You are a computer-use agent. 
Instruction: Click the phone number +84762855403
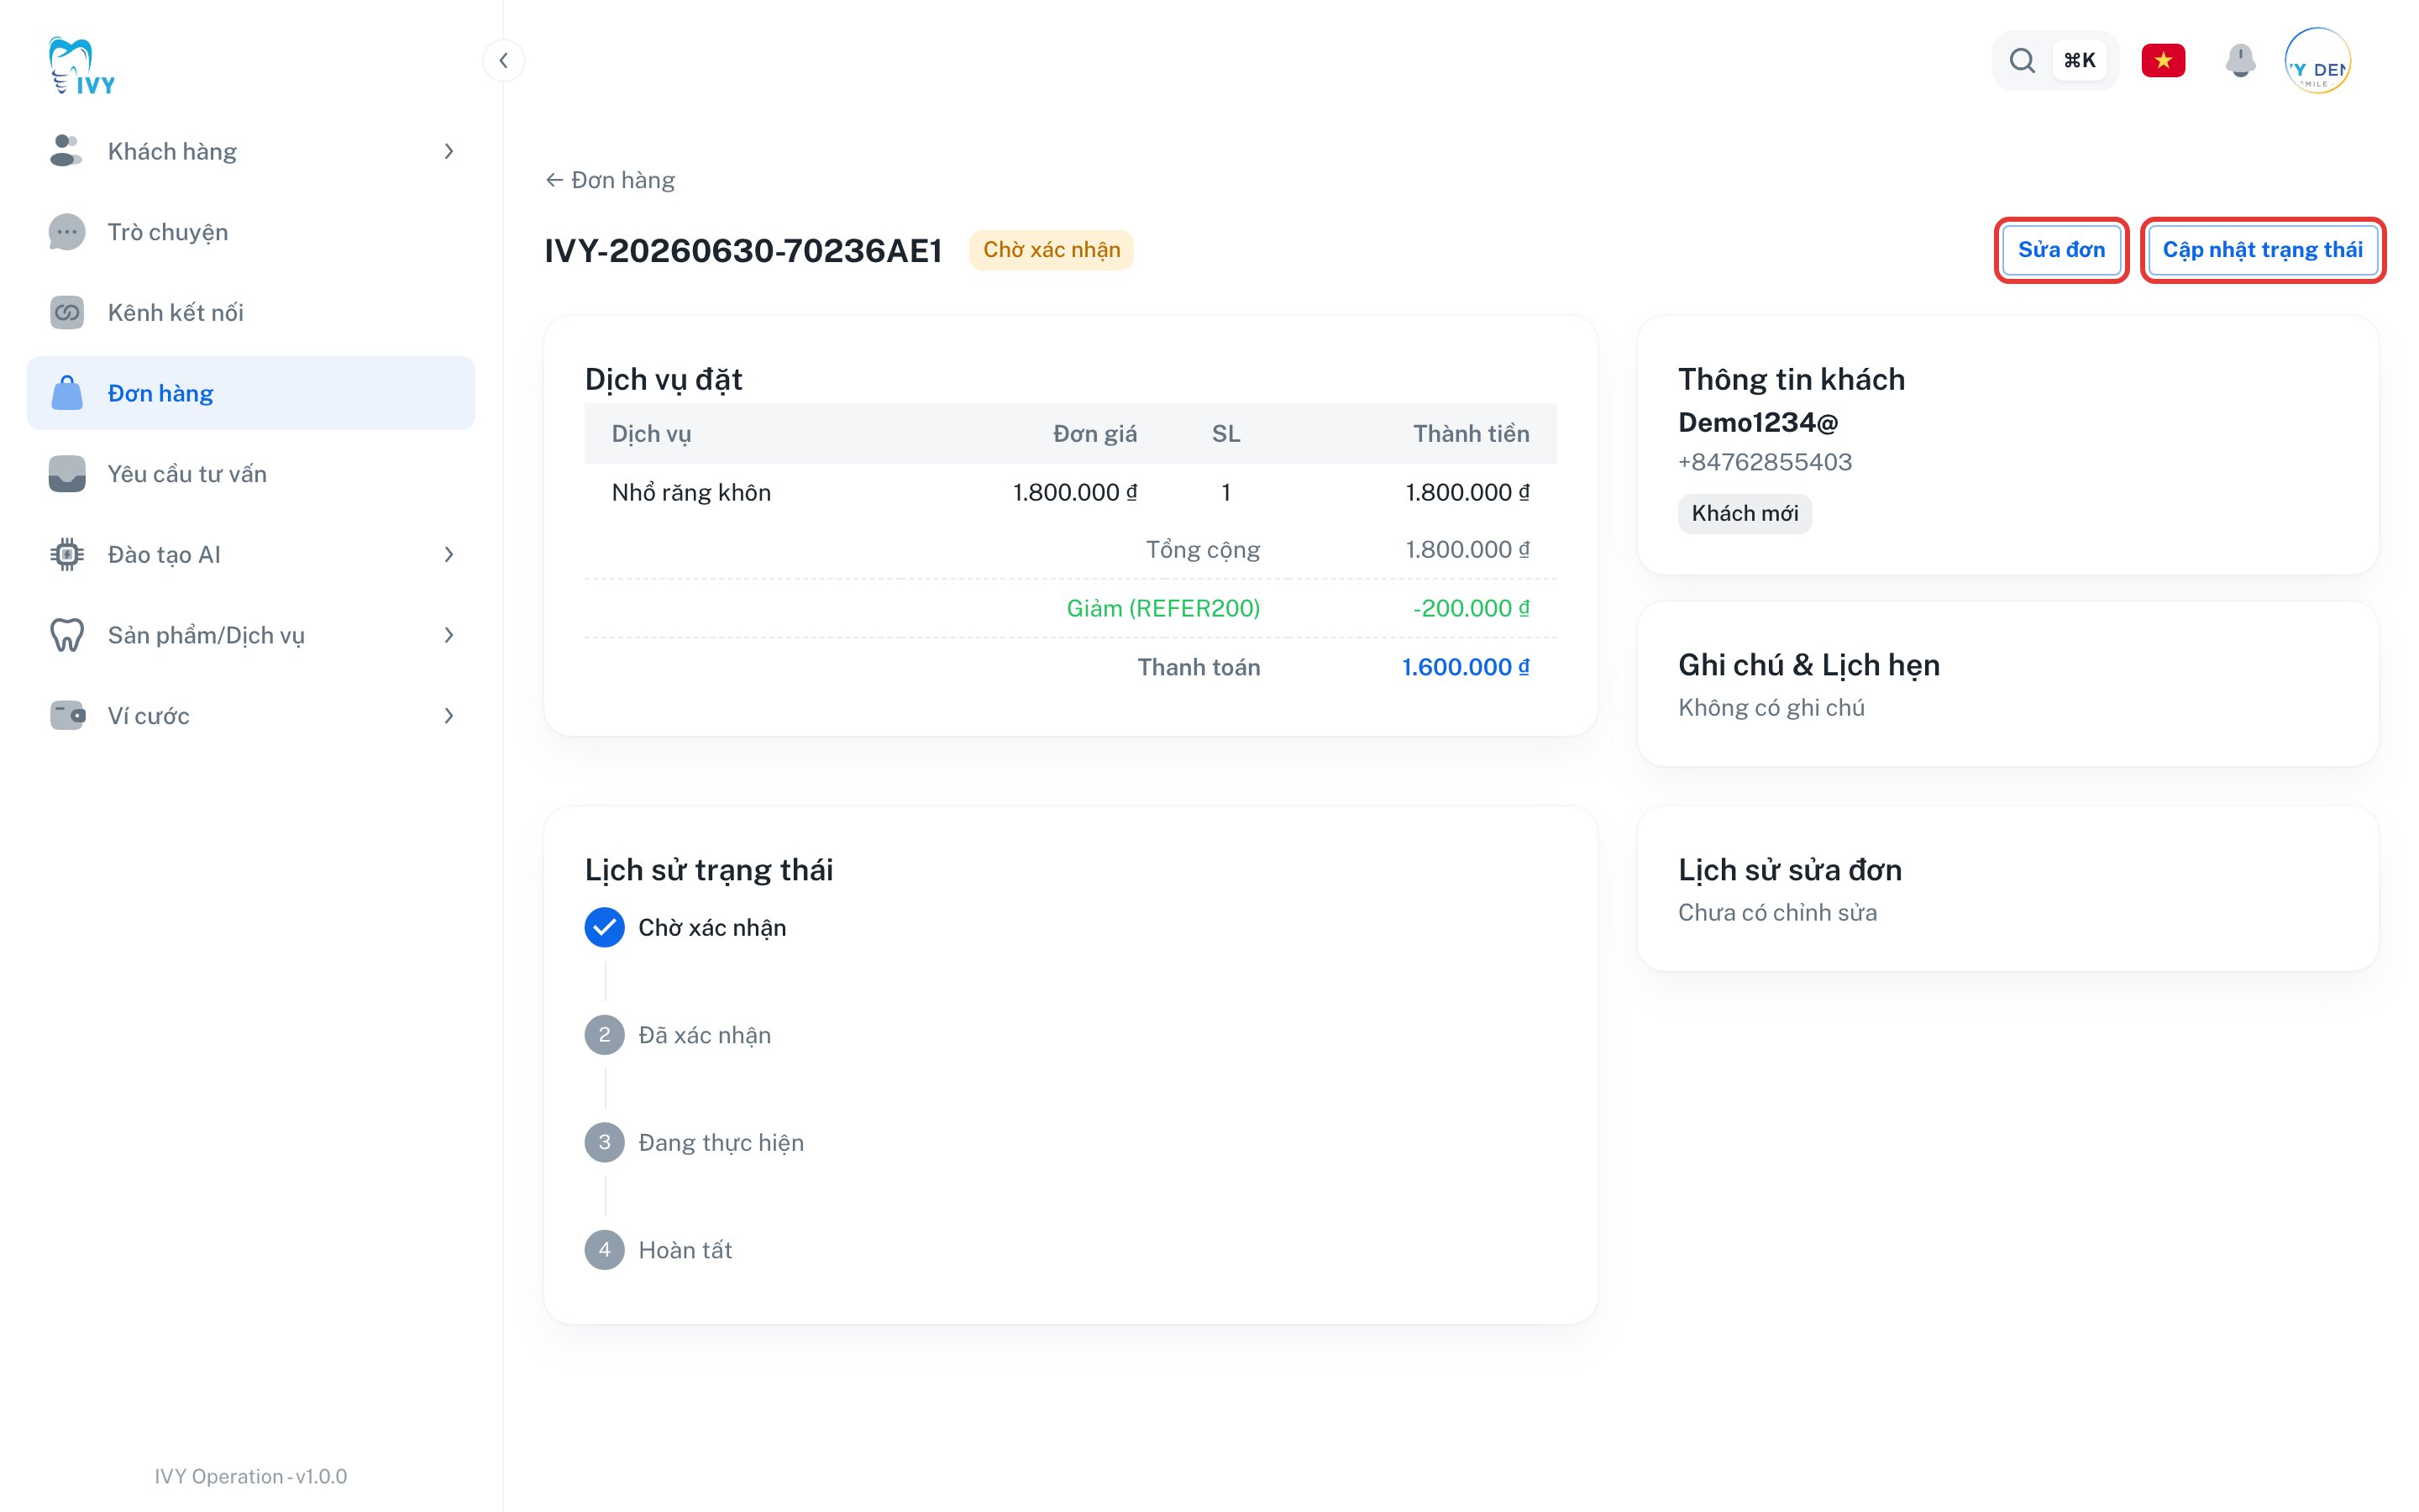coord(1766,462)
